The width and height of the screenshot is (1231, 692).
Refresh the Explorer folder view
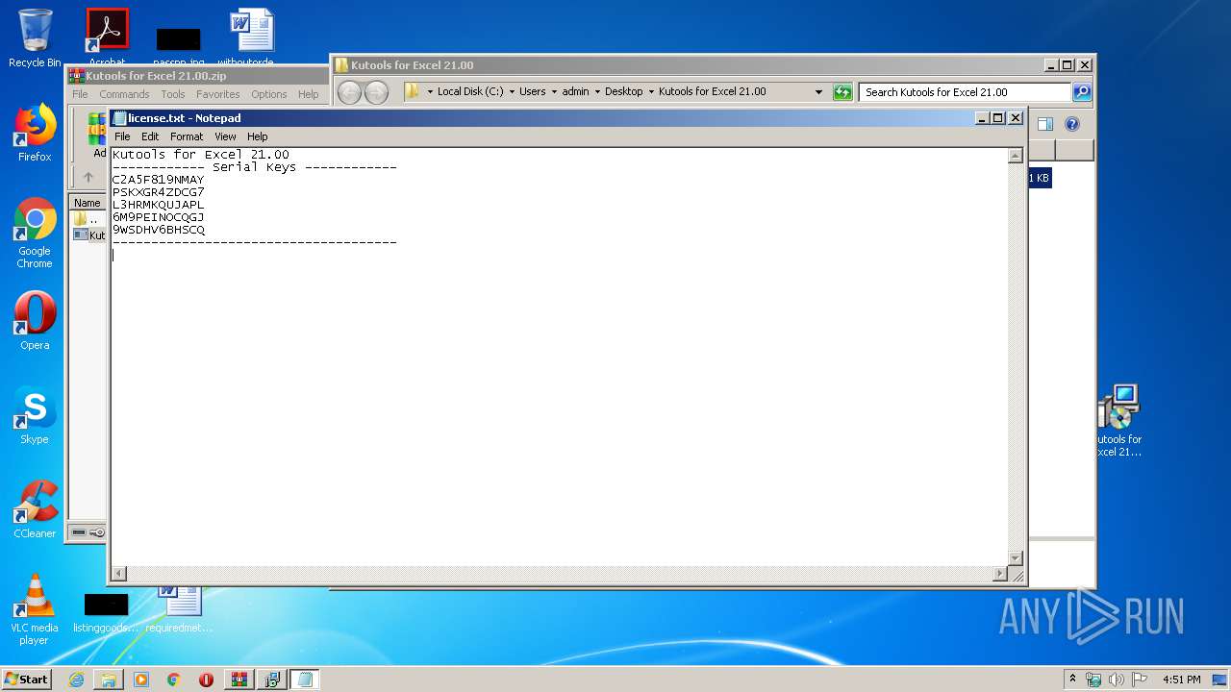(842, 92)
